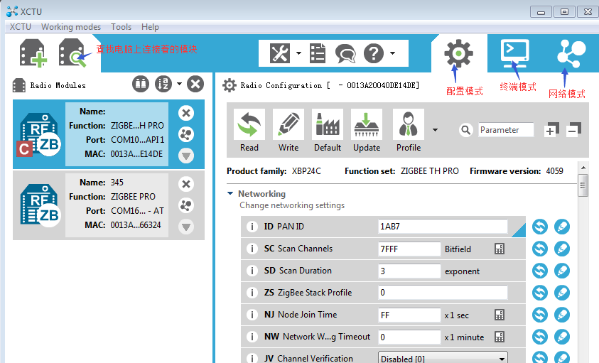Open the frames generator list icon
The image size is (599, 363).
(318, 53)
